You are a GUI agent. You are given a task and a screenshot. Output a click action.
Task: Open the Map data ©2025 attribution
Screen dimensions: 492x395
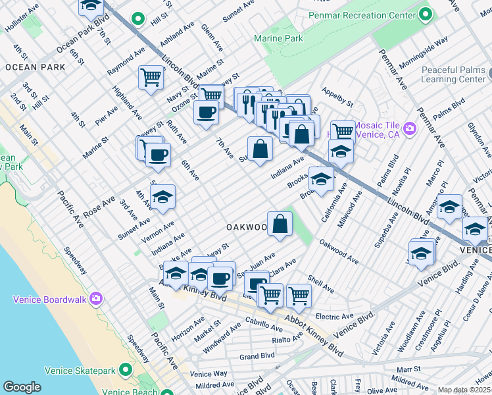click(464, 390)
